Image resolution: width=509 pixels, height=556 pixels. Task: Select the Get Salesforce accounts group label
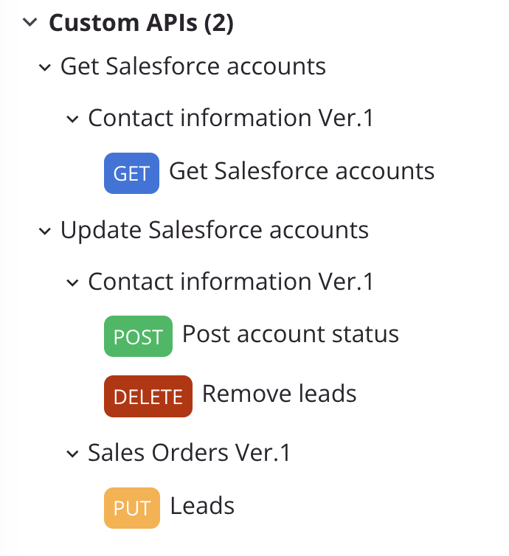193,66
